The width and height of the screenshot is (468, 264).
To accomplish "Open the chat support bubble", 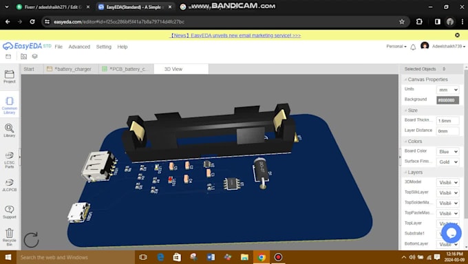I will (451, 233).
